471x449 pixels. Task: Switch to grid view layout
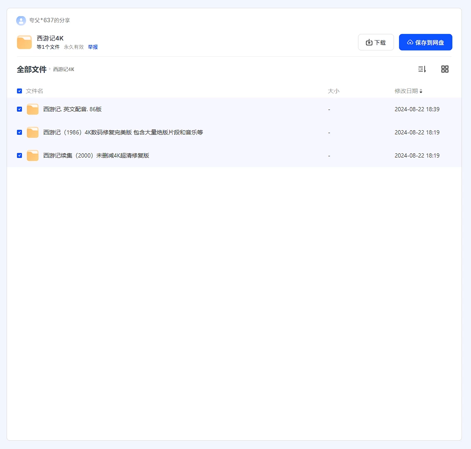click(x=445, y=69)
